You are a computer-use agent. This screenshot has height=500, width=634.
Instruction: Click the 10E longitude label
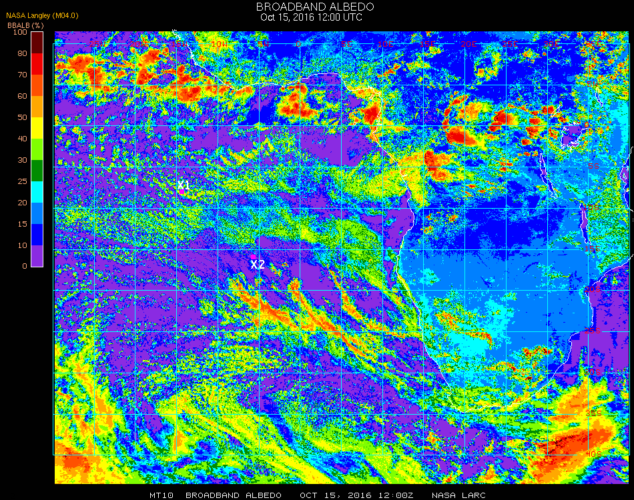coord(386,44)
